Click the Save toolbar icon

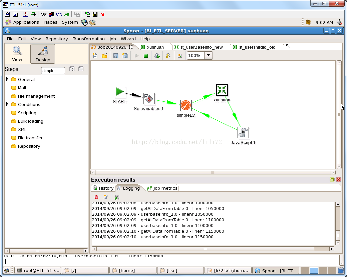115,56
